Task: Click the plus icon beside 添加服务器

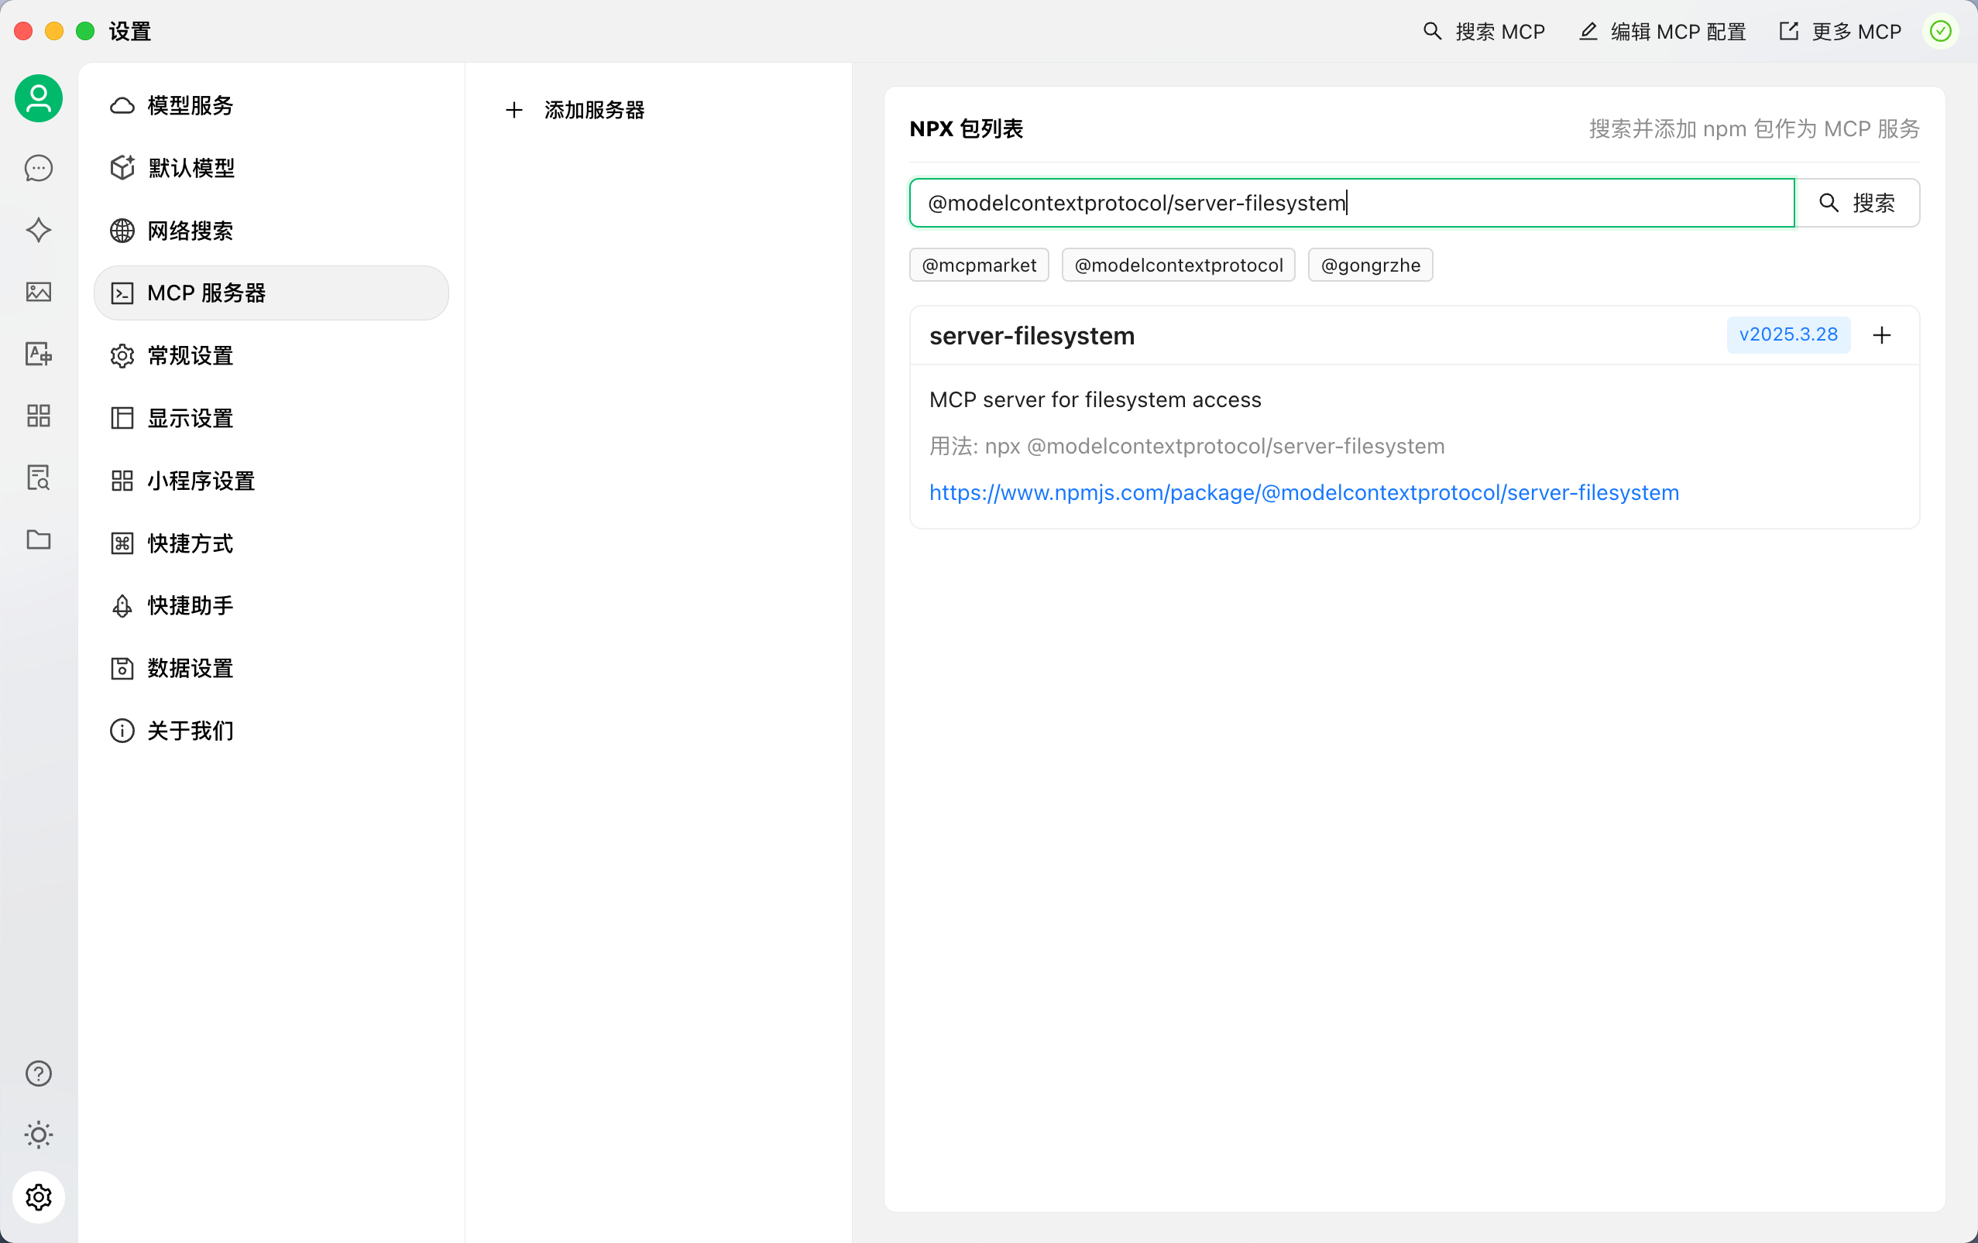Action: pyautogui.click(x=514, y=109)
